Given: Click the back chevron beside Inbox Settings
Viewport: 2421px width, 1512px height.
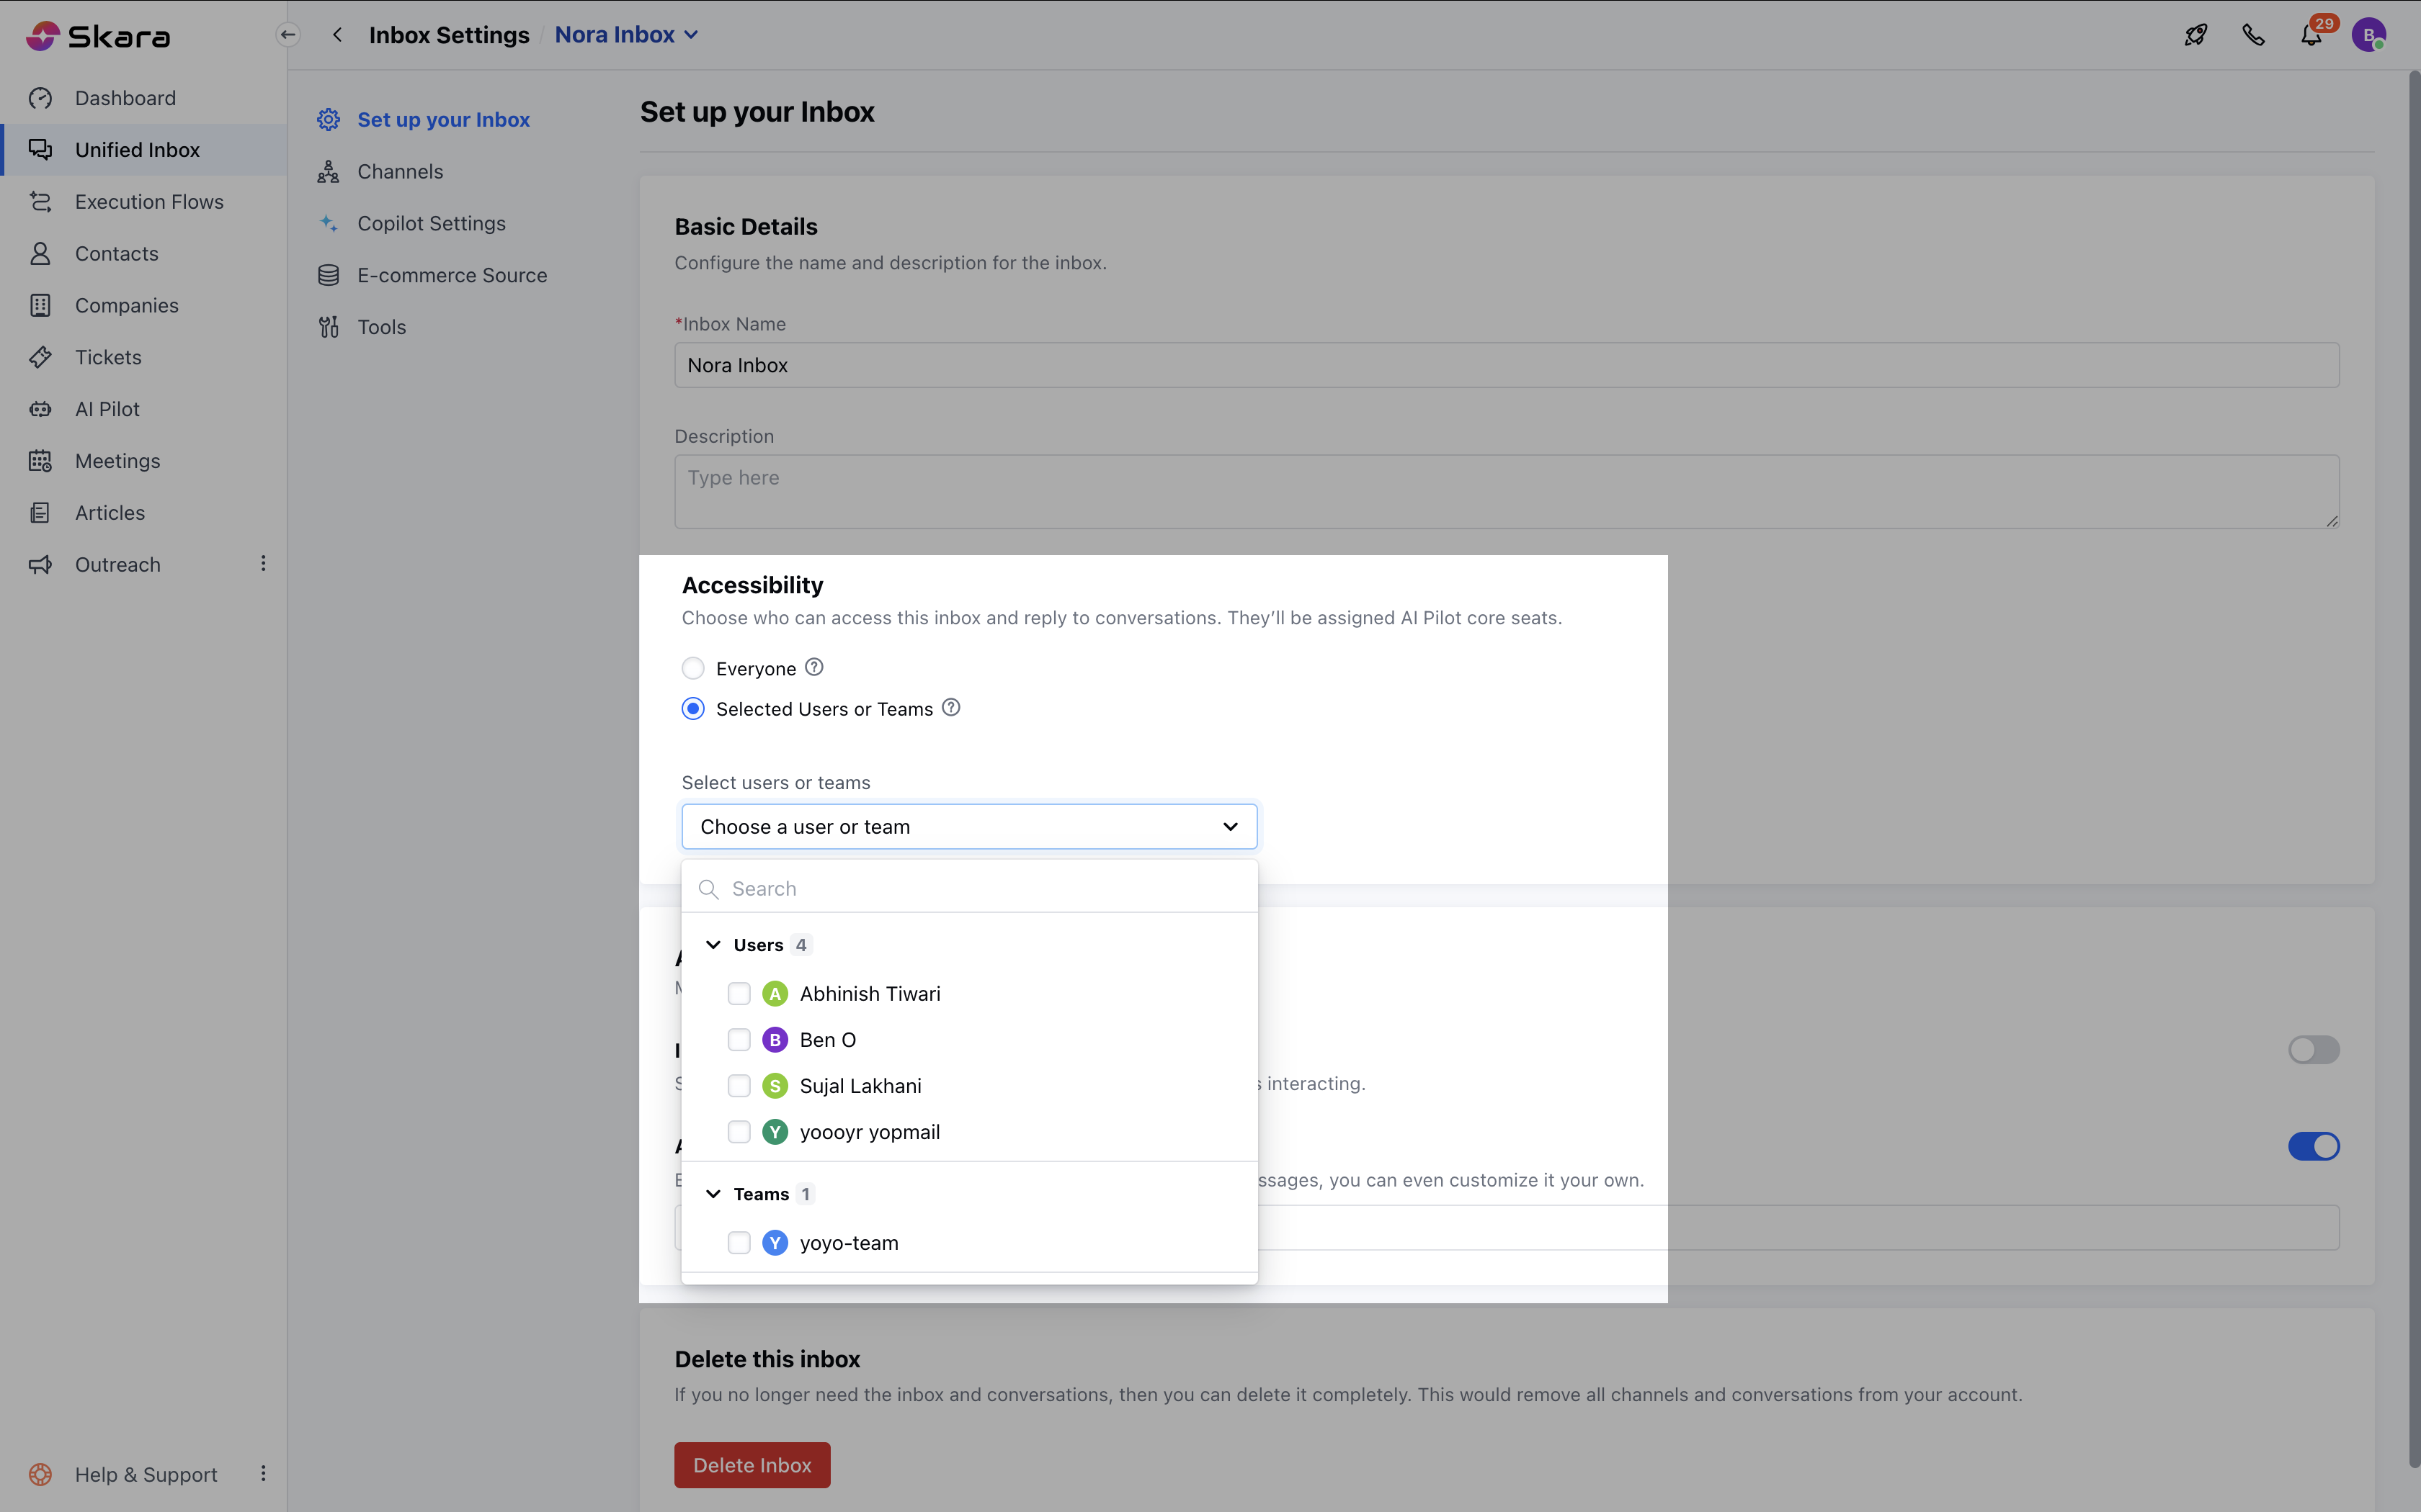Looking at the screenshot, I should point(338,35).
